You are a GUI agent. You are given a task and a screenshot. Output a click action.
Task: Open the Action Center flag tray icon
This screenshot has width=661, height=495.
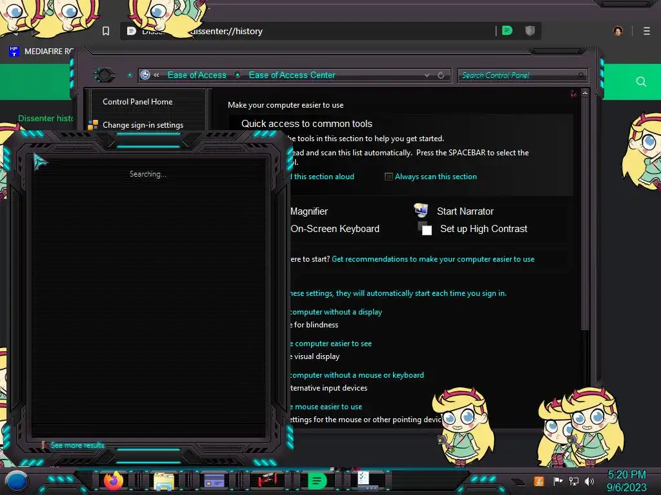(x=558, y=481)
